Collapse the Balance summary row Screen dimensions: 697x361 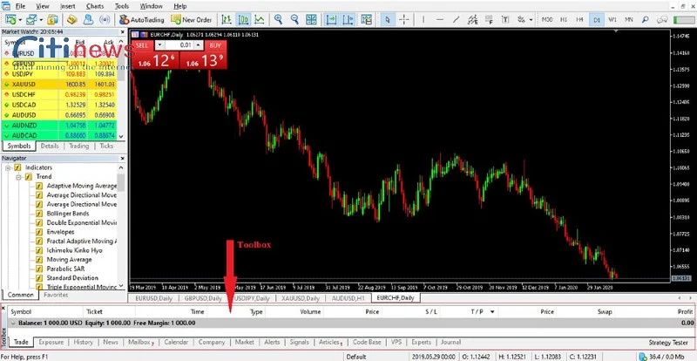coord(12,323)
